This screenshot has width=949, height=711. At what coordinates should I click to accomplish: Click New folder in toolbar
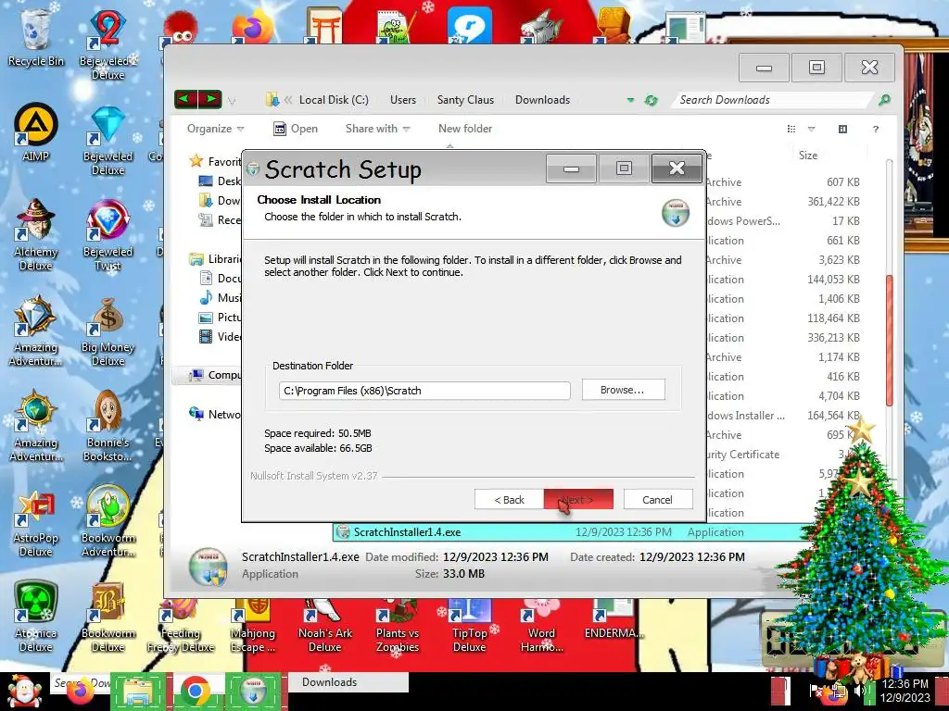click(465, 128)
